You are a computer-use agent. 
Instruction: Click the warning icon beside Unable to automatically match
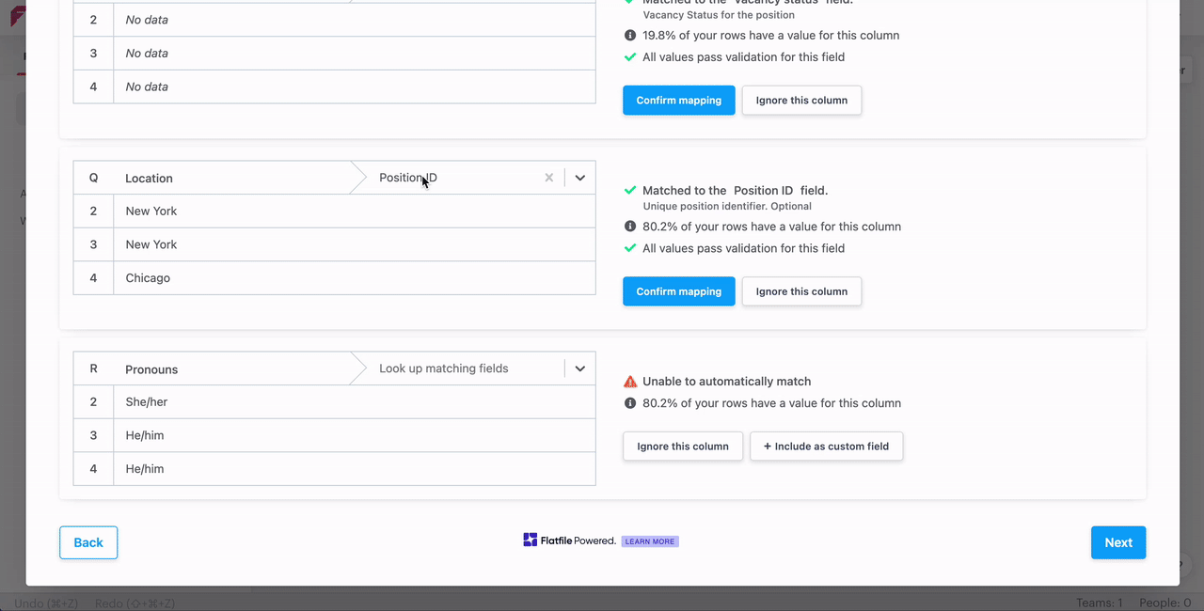click(x=630, y=382)
